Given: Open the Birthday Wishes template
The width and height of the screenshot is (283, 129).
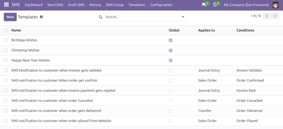Looking at the screenshot, I should click(x=24, y=40).
